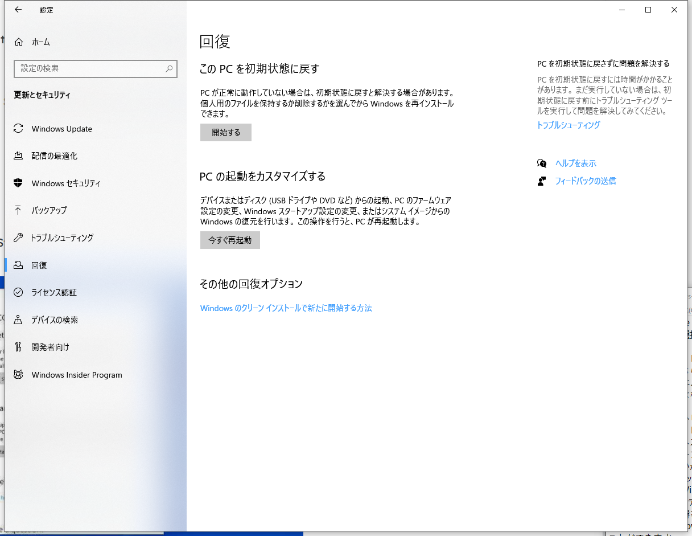Go to the Settings home page
The height and width of the screenshot is (536, 692).
click(x=39, y=42)
